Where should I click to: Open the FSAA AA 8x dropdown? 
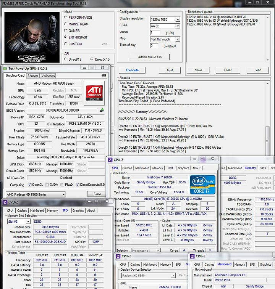pos(178,26)
